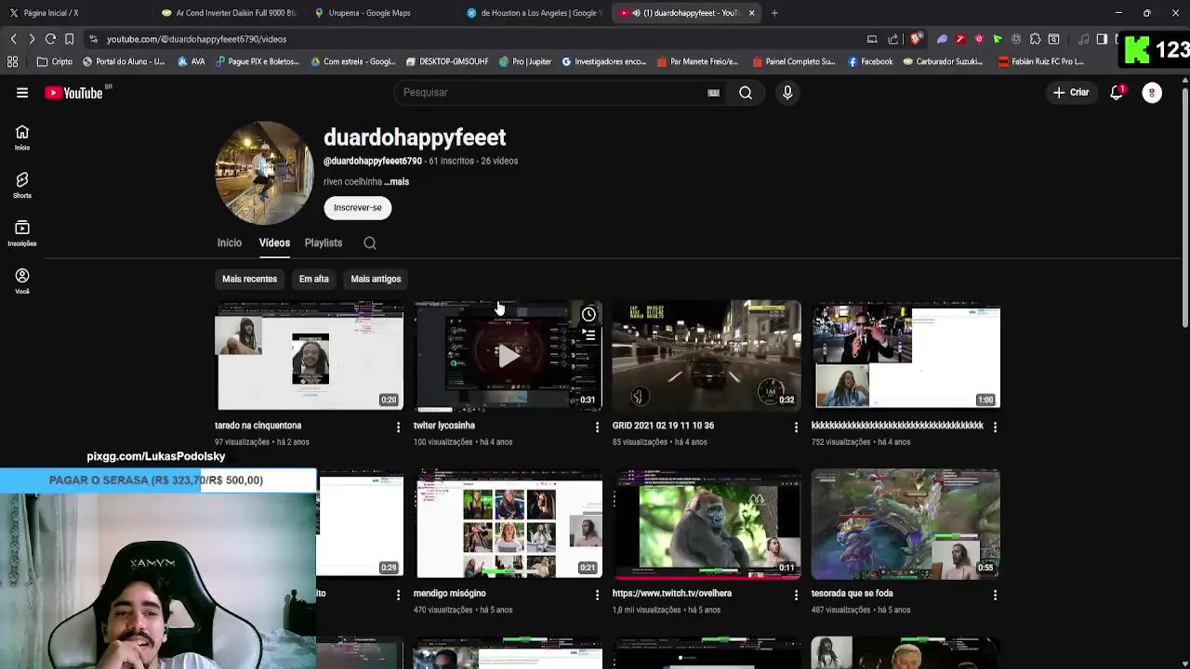1190x669 pixels.
Task: Go back with the browser back arrow
Action: tap(13, 39)
